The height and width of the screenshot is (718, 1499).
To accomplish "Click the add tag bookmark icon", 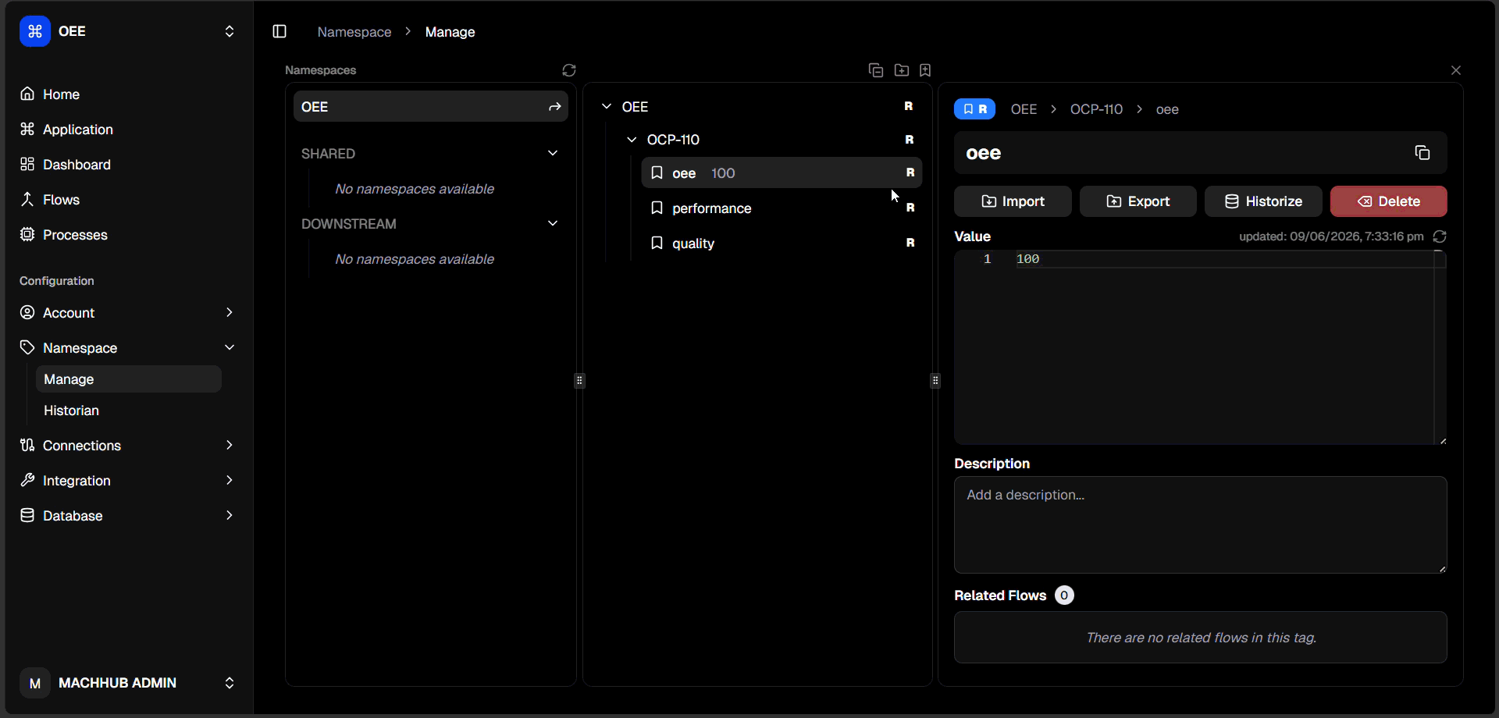I will coord(925,70).
